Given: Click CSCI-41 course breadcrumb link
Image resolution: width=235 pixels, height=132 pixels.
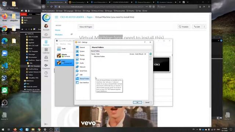Looking at the screenshot, I should click(x=72, y=17).
